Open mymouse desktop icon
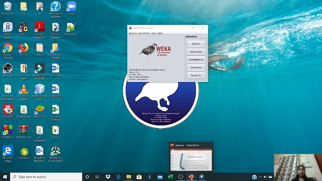322x181 pixels. pos(24,153)
